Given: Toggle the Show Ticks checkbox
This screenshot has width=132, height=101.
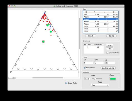Looking at the screenshot, I should click(66, 83).
